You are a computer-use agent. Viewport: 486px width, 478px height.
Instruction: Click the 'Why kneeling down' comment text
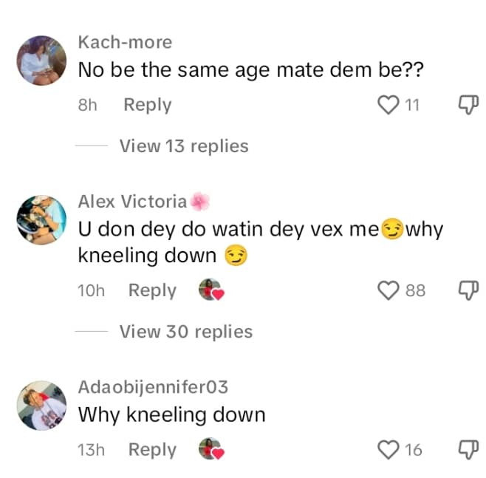click(171, 414)
